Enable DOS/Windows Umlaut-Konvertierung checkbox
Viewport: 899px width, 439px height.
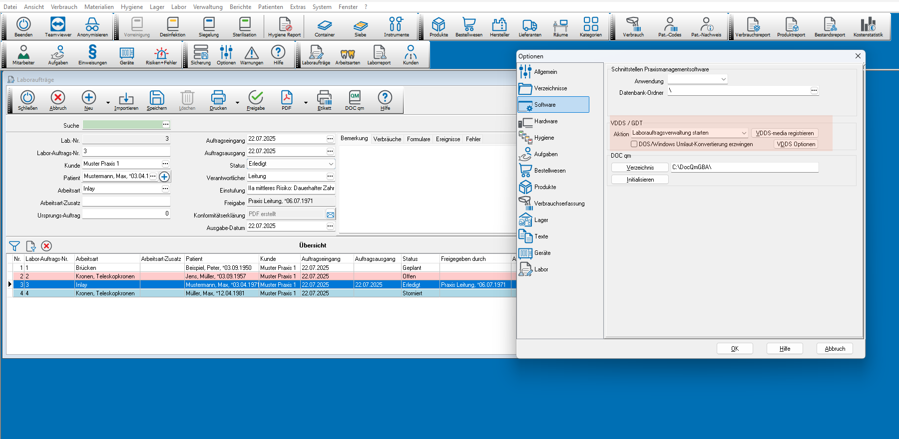(634, 144)
